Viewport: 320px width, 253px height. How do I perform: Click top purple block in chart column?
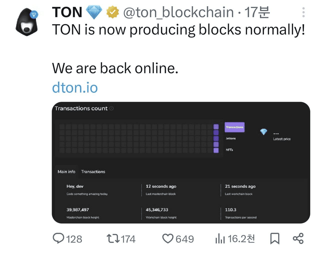[216, 127]
